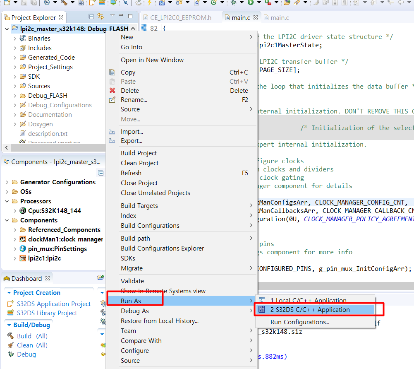Click the lightning bolt Flash programmer toolbar icon
This screenshot has width=414, height=369.
coord(148,4)
